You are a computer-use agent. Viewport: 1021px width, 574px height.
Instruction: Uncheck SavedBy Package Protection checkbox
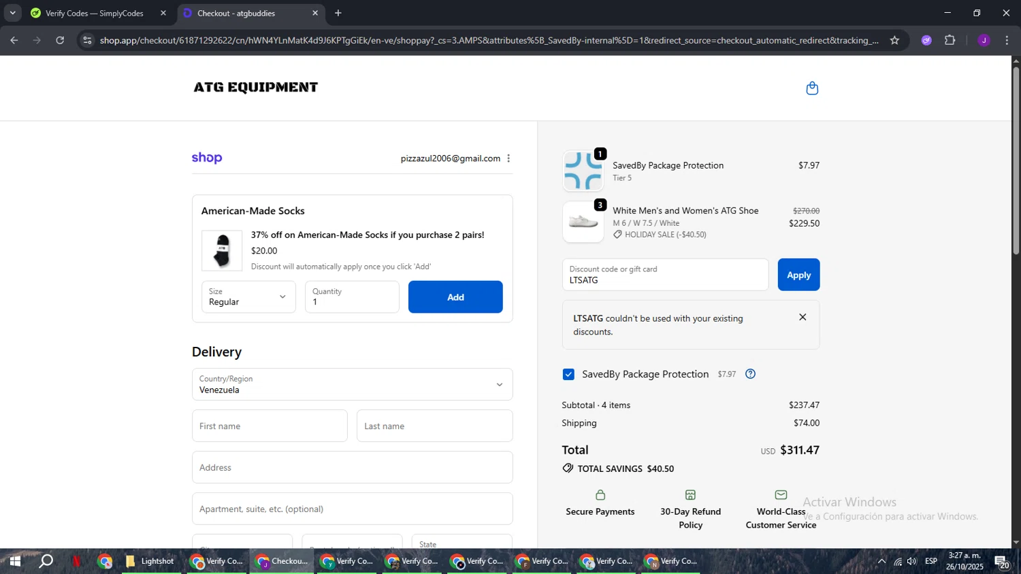568,375
